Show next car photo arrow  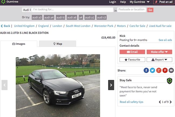tap(111, 85)
